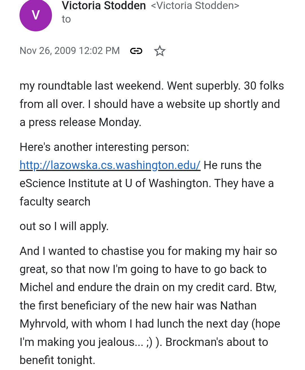Click the word "Myhrvold" in the body
The height and width of the screenshot is (370, 305).
44,324
